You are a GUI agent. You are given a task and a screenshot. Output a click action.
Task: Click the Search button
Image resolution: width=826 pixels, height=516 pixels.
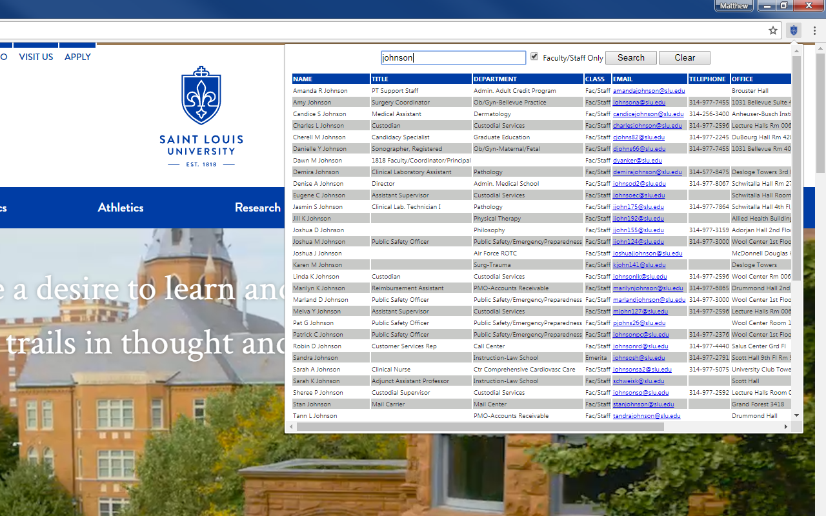(631, 57)
